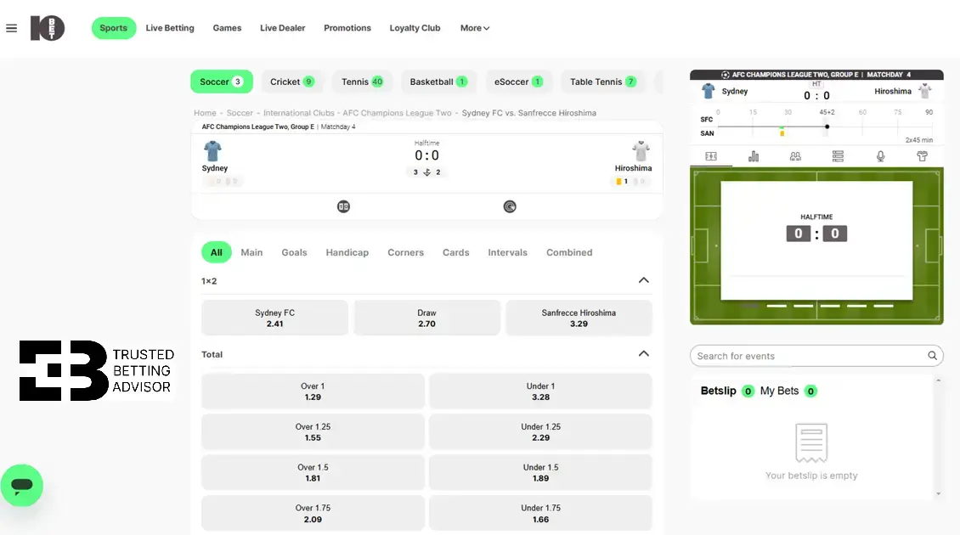Select Under 1 at 3.28
960x535 pixels.
pos(540,391)
